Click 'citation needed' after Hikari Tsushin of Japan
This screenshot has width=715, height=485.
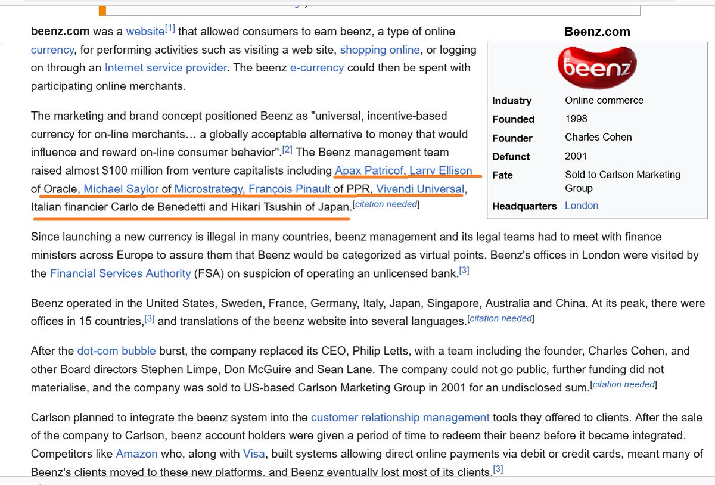tap(386, 205)
